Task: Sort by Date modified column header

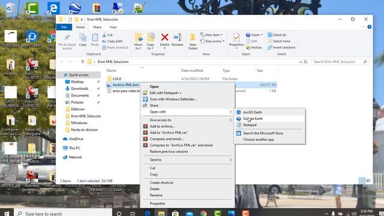Action: (192, 71)
